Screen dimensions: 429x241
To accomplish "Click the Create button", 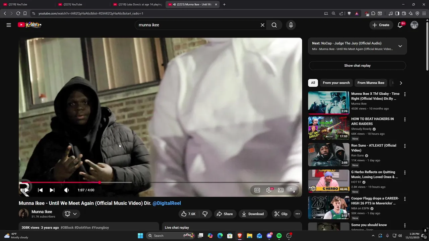I will [x=381, y=25].
